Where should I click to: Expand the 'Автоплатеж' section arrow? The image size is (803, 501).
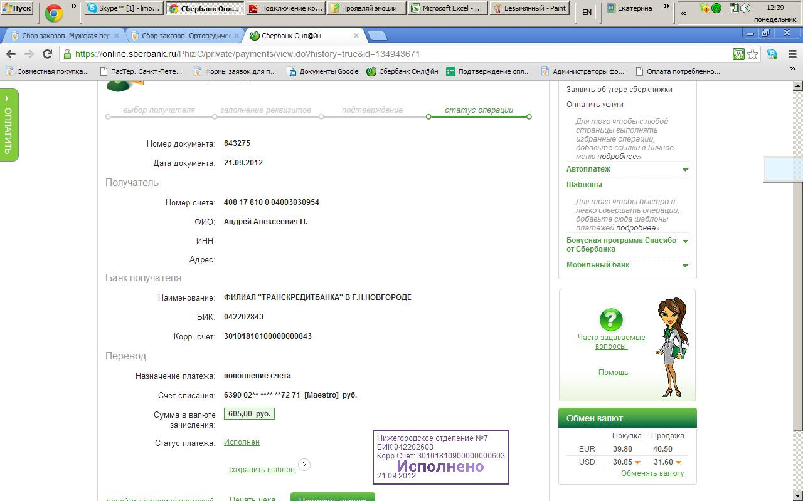(x=685, y=170)
